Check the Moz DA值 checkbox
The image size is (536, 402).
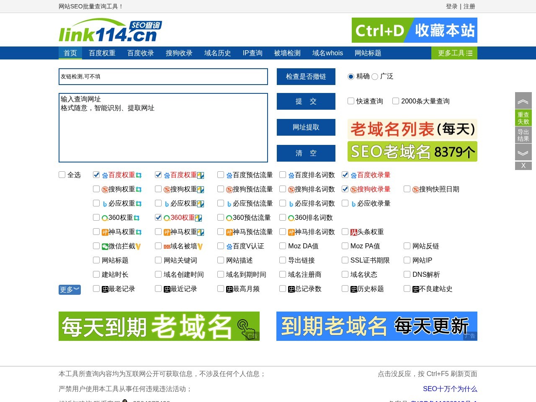[283, 246]
